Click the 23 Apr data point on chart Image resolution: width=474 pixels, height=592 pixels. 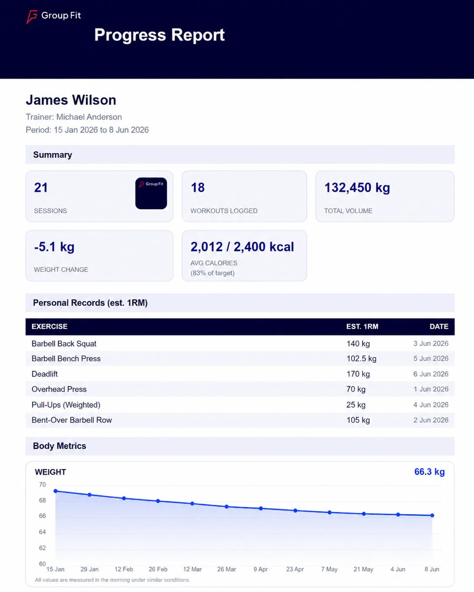tap(295, 510)
